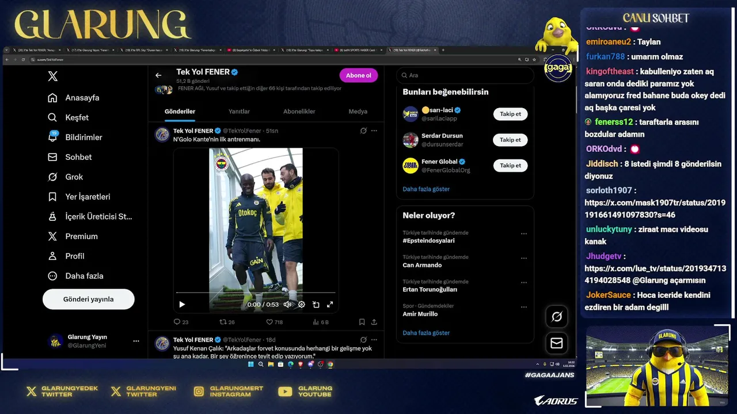Reload the page with browser refresh
The height and width of the screenshot is (414, 737).
tap(23, 60)
